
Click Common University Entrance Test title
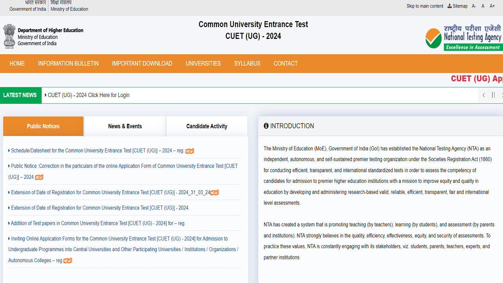click(253, 24)
